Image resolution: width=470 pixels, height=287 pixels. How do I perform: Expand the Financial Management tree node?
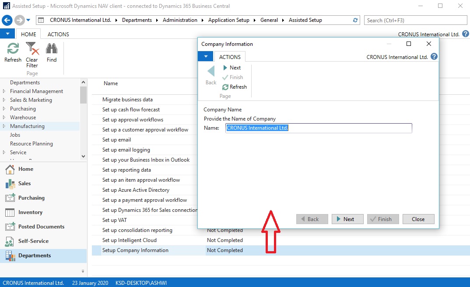coord(4,91)
